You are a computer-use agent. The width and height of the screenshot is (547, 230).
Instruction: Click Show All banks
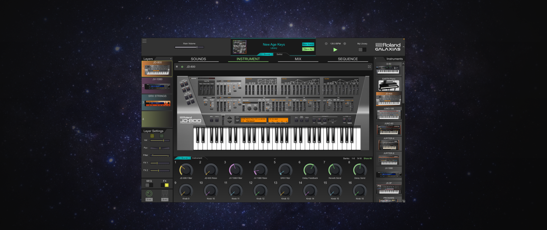pos(368,158)
